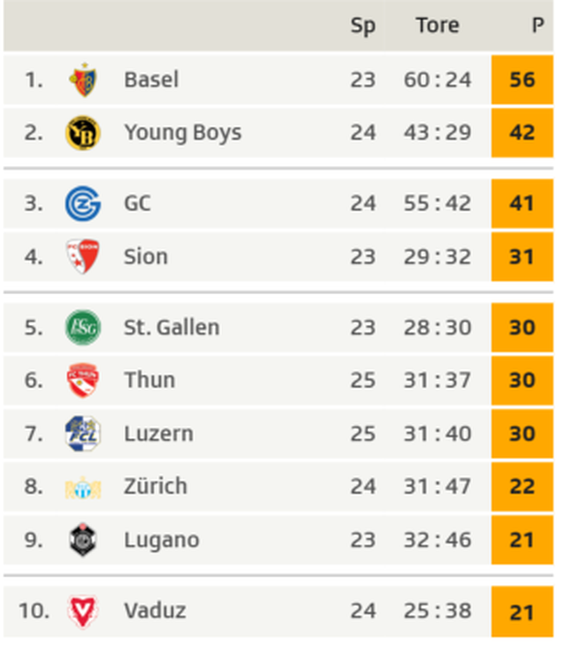
Task: Click the Young Boys YB logo
Action: (x=83, y=133)
